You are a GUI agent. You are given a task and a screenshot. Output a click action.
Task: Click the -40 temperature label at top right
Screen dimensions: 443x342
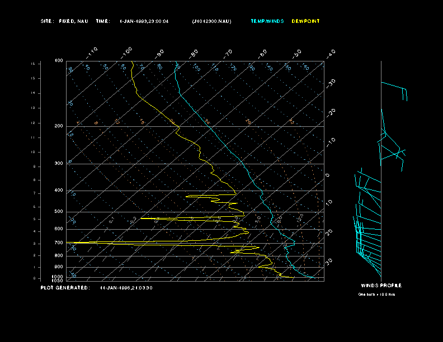click(x=331, y=54)
